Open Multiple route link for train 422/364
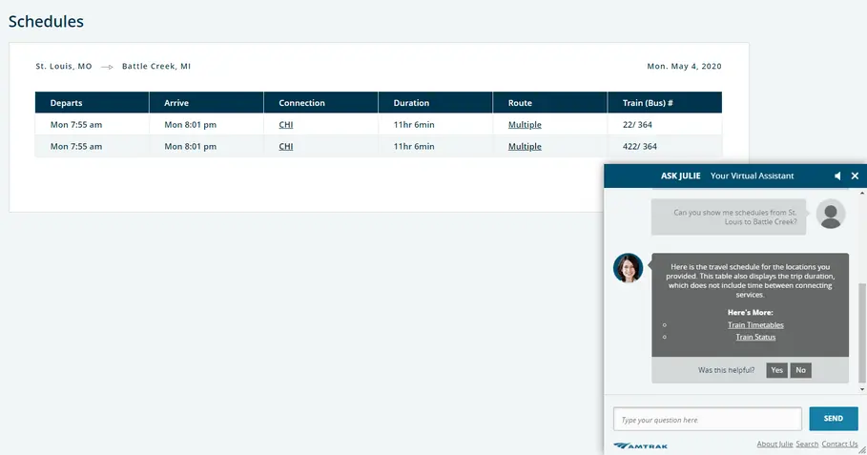This screenshot has height=455, width=867. 525,147
